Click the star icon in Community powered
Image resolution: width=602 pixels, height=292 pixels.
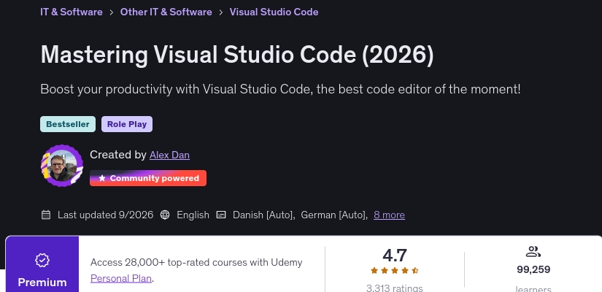[x=101, y=178]
